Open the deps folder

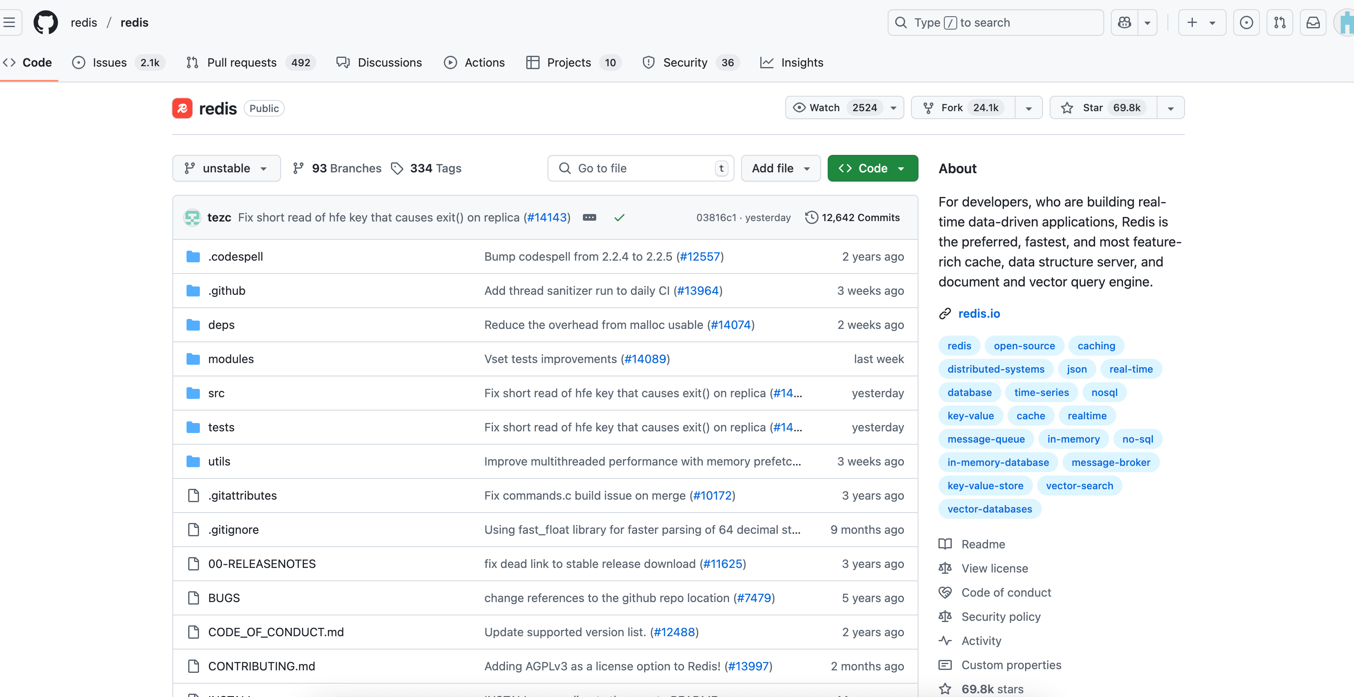click(221, 325)
